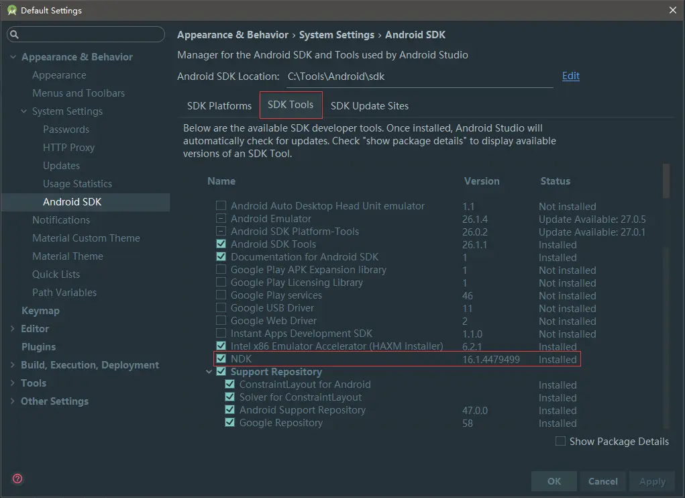Select the SDK Tools tab

point(291,105)
